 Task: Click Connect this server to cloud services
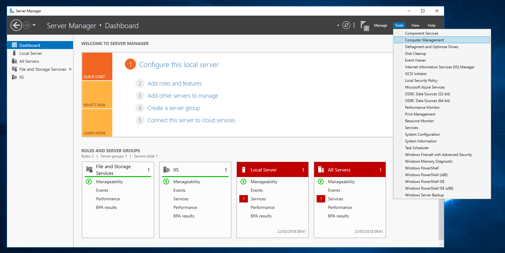click(x=191, y=120)
